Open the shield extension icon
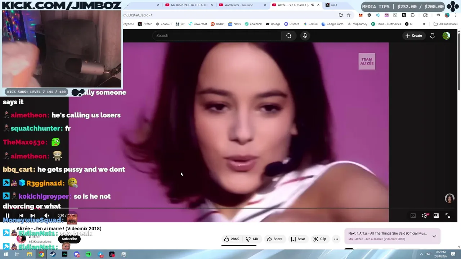 369,15
